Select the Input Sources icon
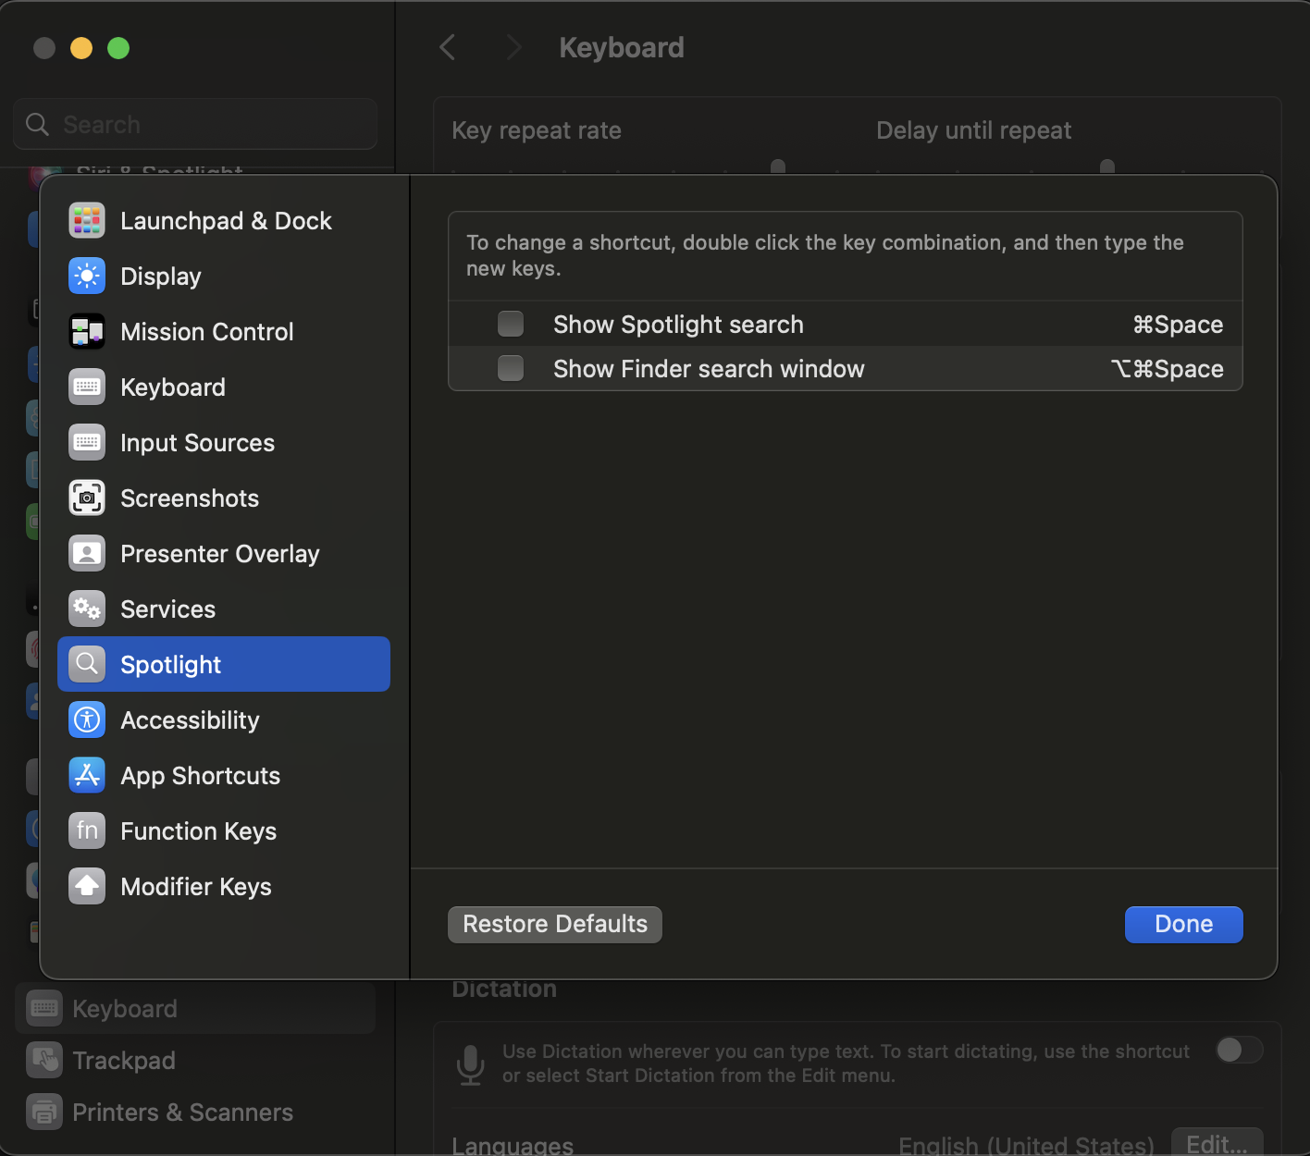The image size is (1310, 1156). click(87, 442)
